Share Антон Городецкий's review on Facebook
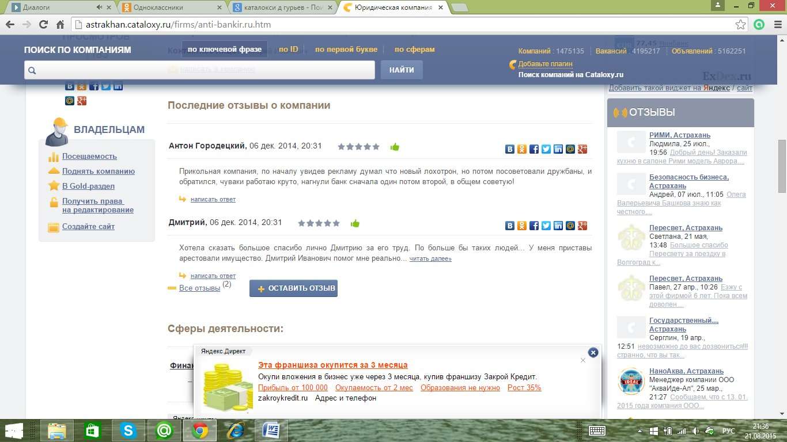 pyautogui.click(x=534, y=149)
